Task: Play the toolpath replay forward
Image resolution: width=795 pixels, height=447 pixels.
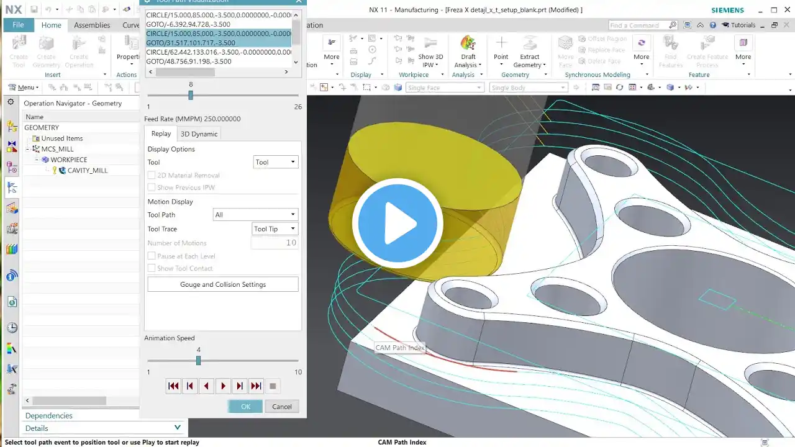Action: 223,386
